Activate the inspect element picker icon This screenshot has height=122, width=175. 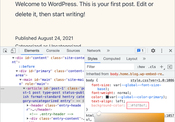coord(5,51)
